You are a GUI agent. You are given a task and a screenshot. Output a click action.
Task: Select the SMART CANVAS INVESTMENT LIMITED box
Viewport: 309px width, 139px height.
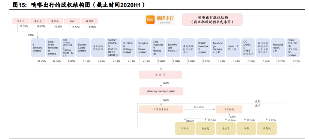(113, 48)
